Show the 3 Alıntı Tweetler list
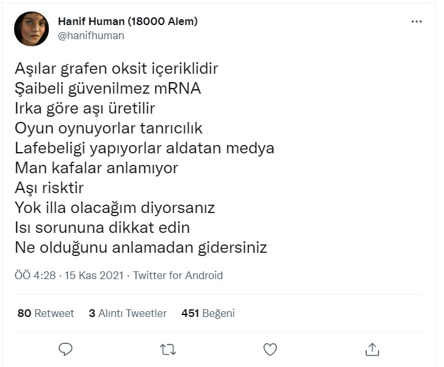Image resolution: width=444 pixels, height=367 pixels. pyautogui.click(x=128, y=314)
